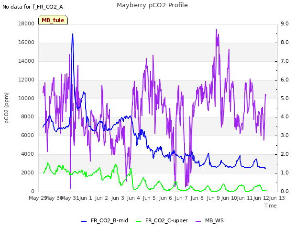The height and width of the screenshot is (230, 306).
Task: Click the 8000 left axis tick label
Action: click(28, 116)
